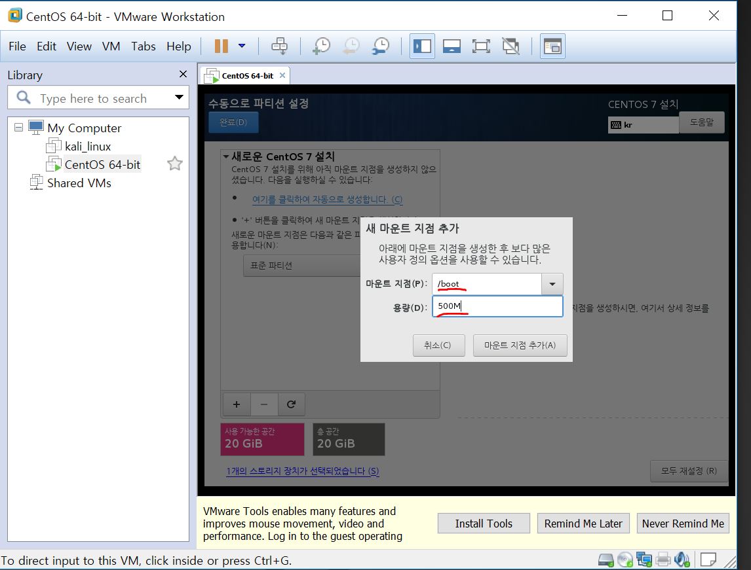Send Ctrl+Alt+Del to the VM
Viewport: 751px width, 570px height.
pyautogui.click(x=279, y=46)
